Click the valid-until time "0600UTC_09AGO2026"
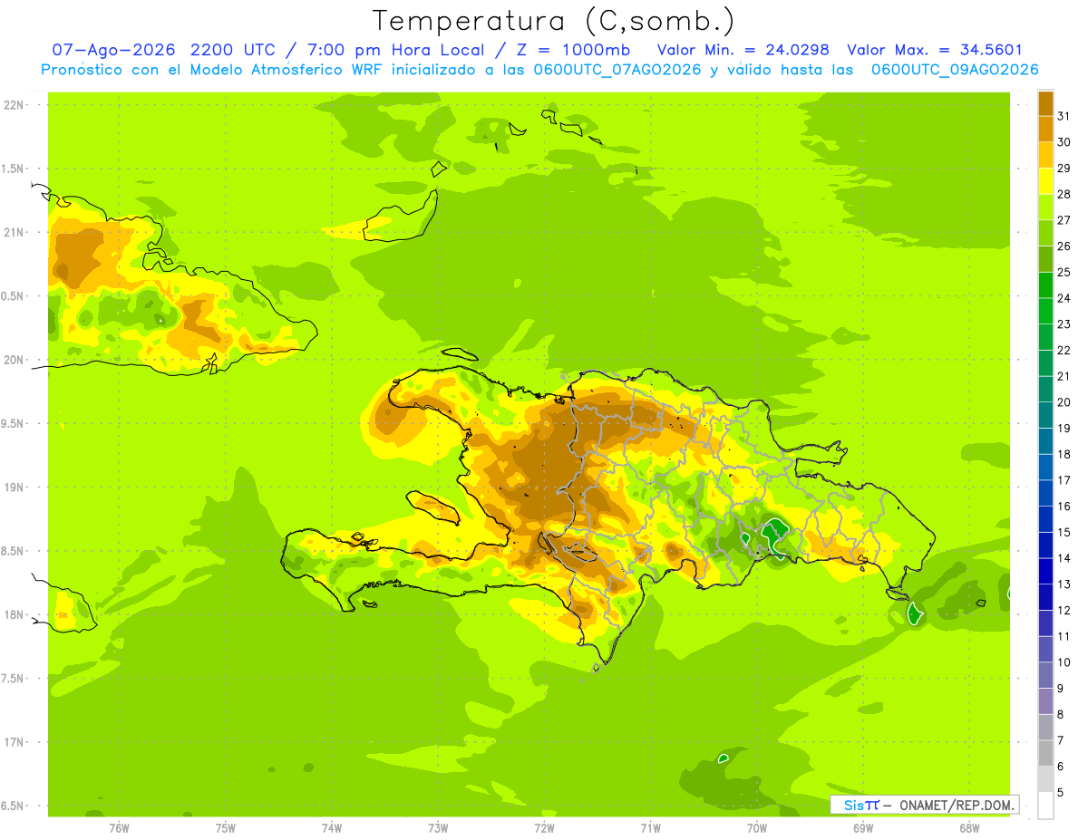Image resolution: width=1088 pixels, height=840 pixels. tap(955, 69)
